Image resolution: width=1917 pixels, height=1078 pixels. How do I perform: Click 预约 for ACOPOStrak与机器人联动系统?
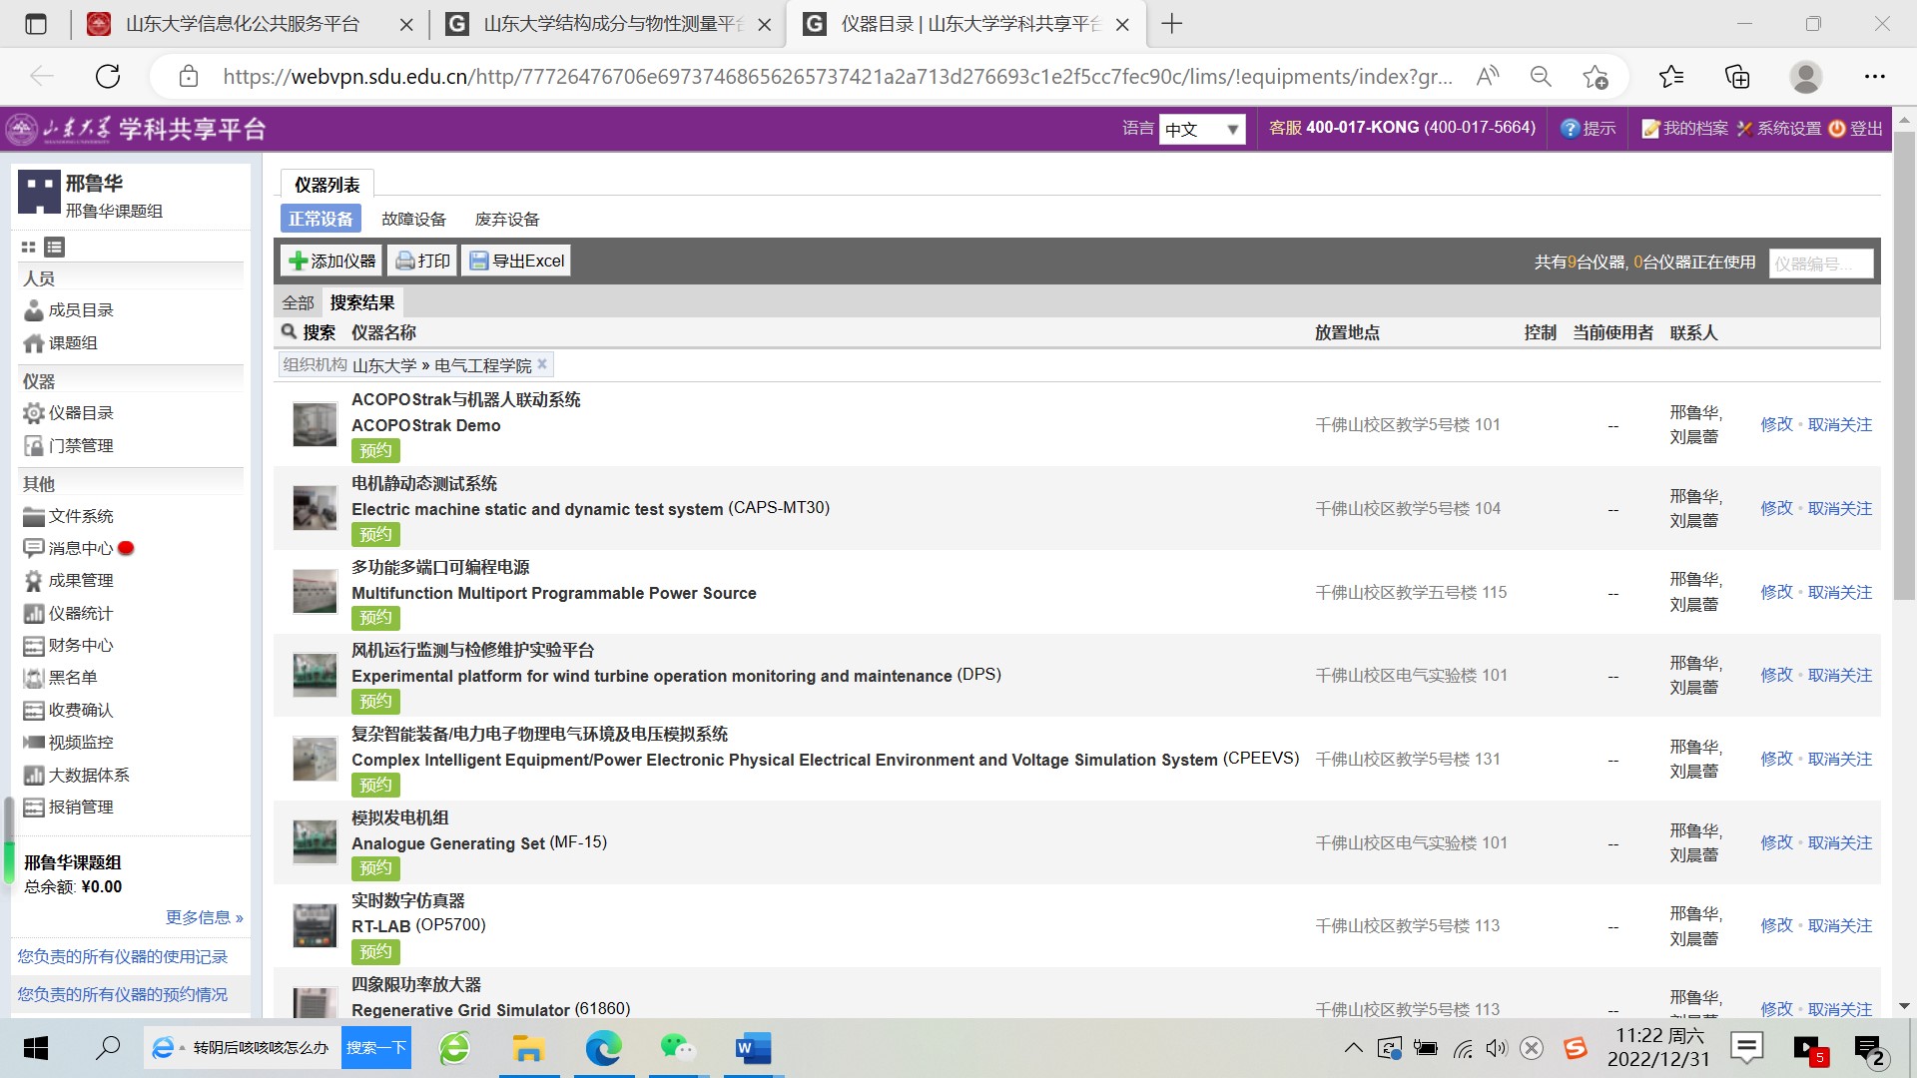[375, 451]
